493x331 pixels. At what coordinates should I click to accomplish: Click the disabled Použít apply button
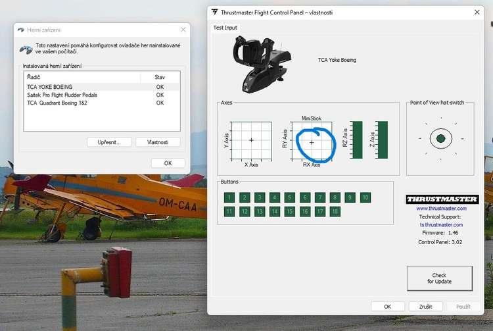tap(463, 307)
